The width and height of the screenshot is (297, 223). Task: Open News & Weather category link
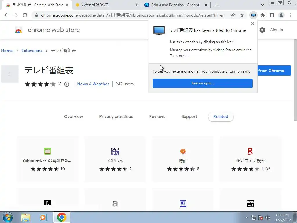93,84
